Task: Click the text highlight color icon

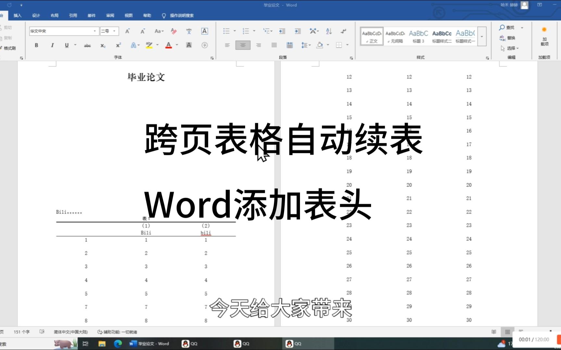Action: point(149,46)
